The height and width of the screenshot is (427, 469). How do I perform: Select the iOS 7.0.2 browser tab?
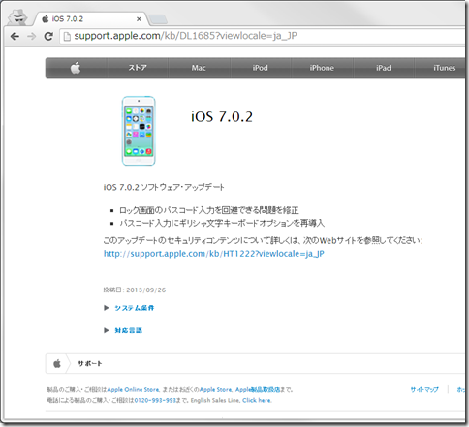(x=90, y=19)
